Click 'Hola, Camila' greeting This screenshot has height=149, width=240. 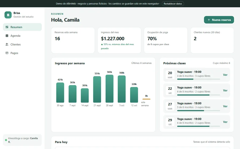(65, 20)
